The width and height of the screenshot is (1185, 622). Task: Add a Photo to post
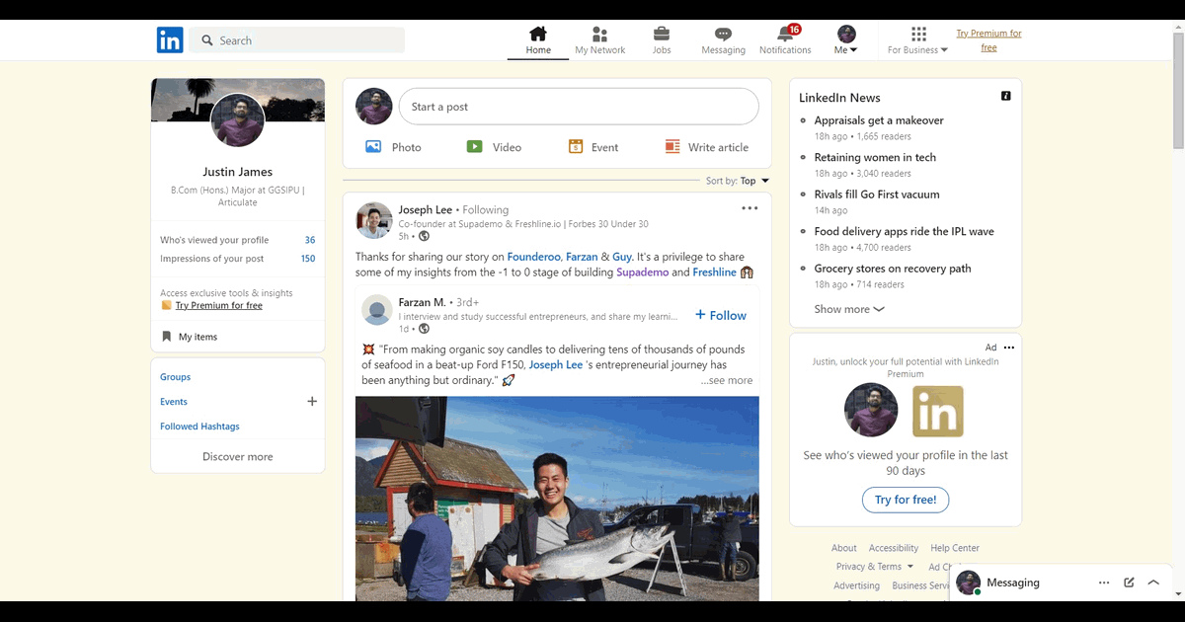(x=393, y=147)
